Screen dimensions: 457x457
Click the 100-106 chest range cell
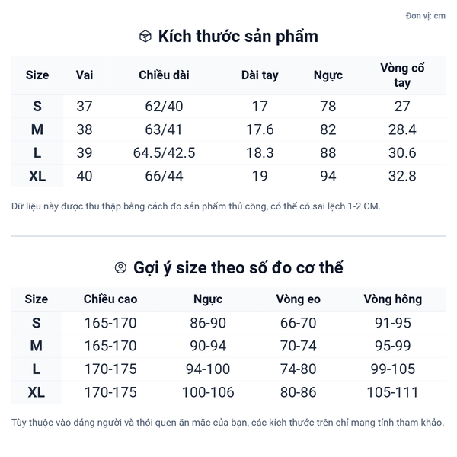(208, 393)
